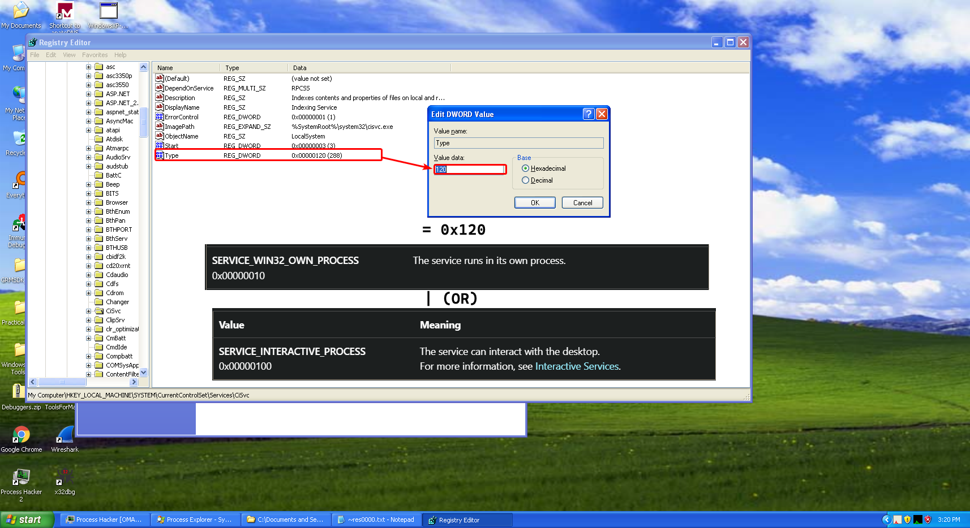Screen dimensions: 970x528
Task: Click the ErrorControl DWORD value icon
Action: coord(160,117)
